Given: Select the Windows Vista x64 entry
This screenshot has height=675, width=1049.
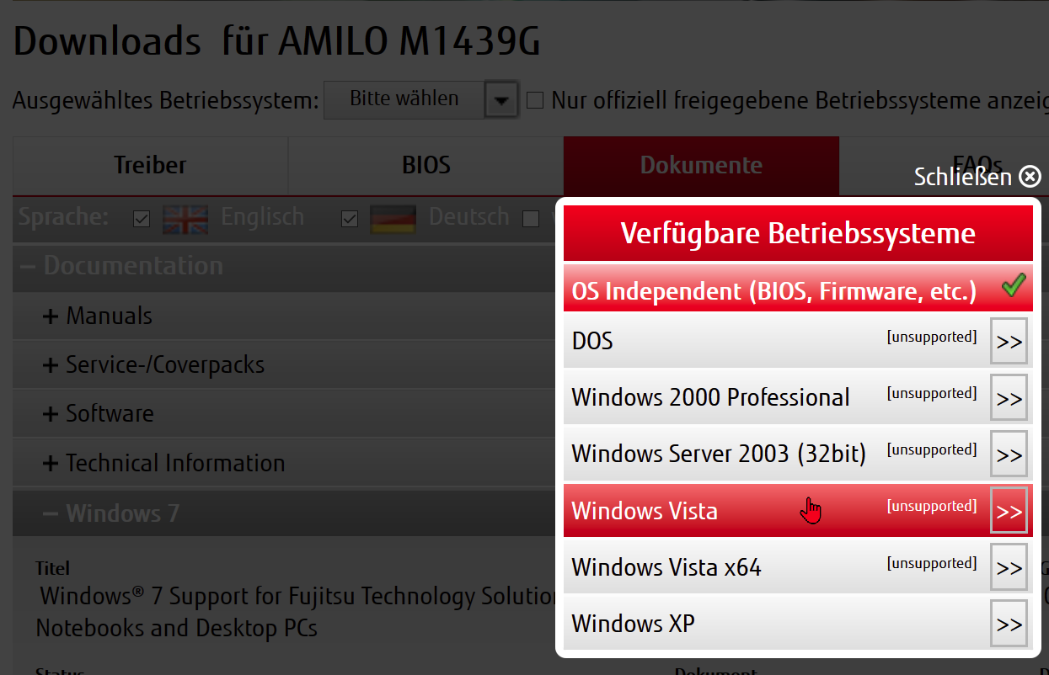Looking at the screenshot, I should pos(798,566).
